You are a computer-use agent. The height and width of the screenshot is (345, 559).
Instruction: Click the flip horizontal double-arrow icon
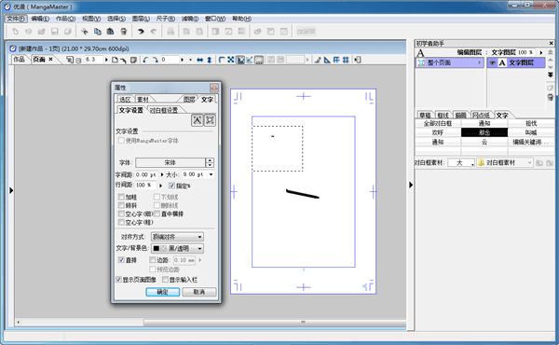(x=200, y=60)
